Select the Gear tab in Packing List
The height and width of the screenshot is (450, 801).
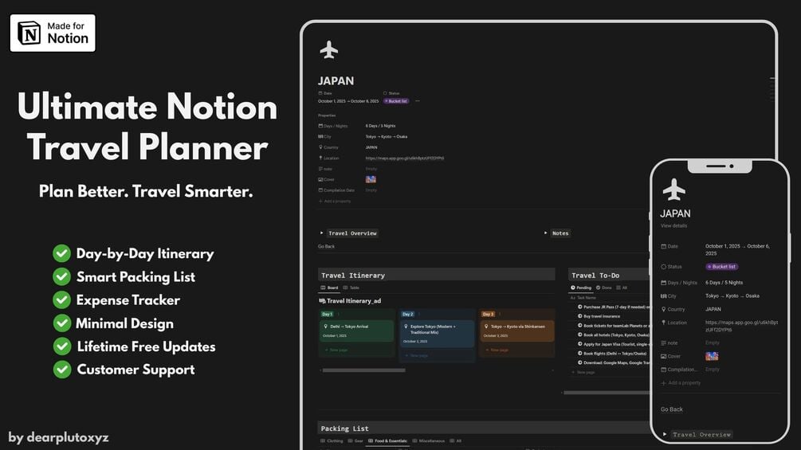355,440
